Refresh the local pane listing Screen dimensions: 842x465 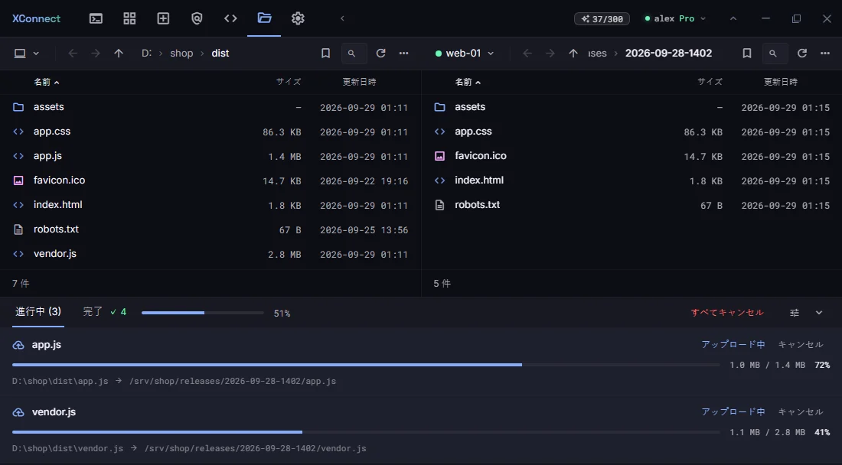tap(380, 53)
